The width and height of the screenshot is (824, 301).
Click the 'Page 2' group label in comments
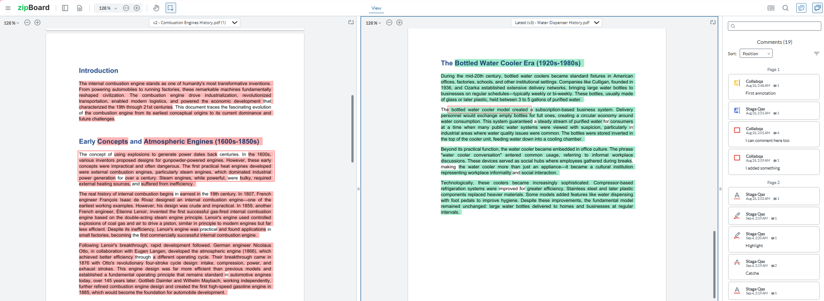pyautogui.click(x=773, y=183)
